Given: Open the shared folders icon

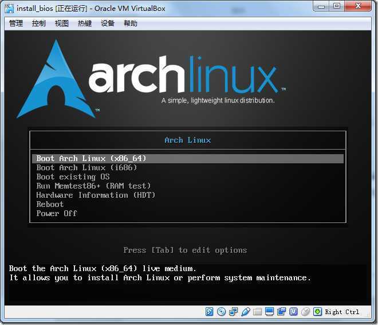Looking at the screenshot, I should (x=257, y=312).
